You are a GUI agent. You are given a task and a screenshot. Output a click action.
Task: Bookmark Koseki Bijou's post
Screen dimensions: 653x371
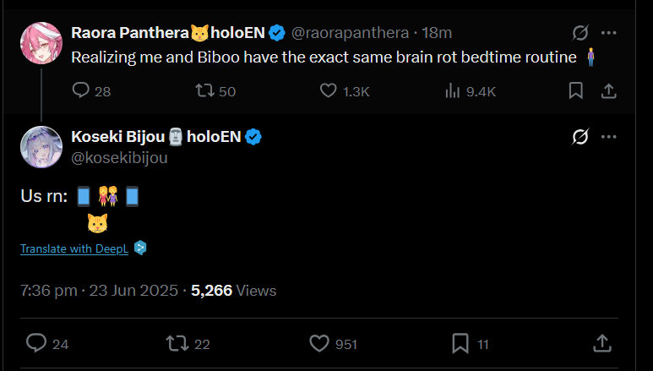(460, 343)
